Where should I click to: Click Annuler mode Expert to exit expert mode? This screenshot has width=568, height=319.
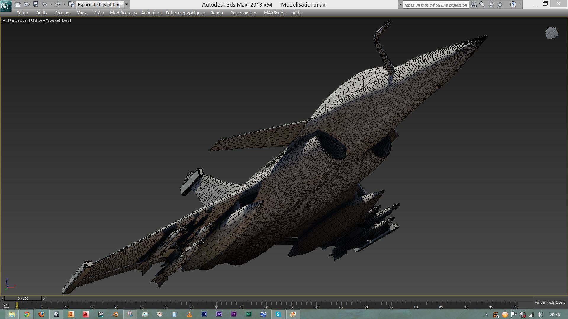(x=550, y=302)
